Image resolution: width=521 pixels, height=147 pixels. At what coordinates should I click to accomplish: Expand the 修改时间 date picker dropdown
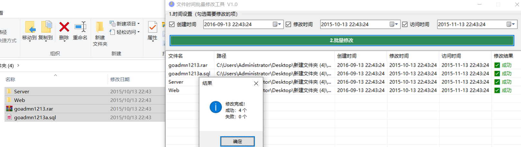(x=394, y=24)
